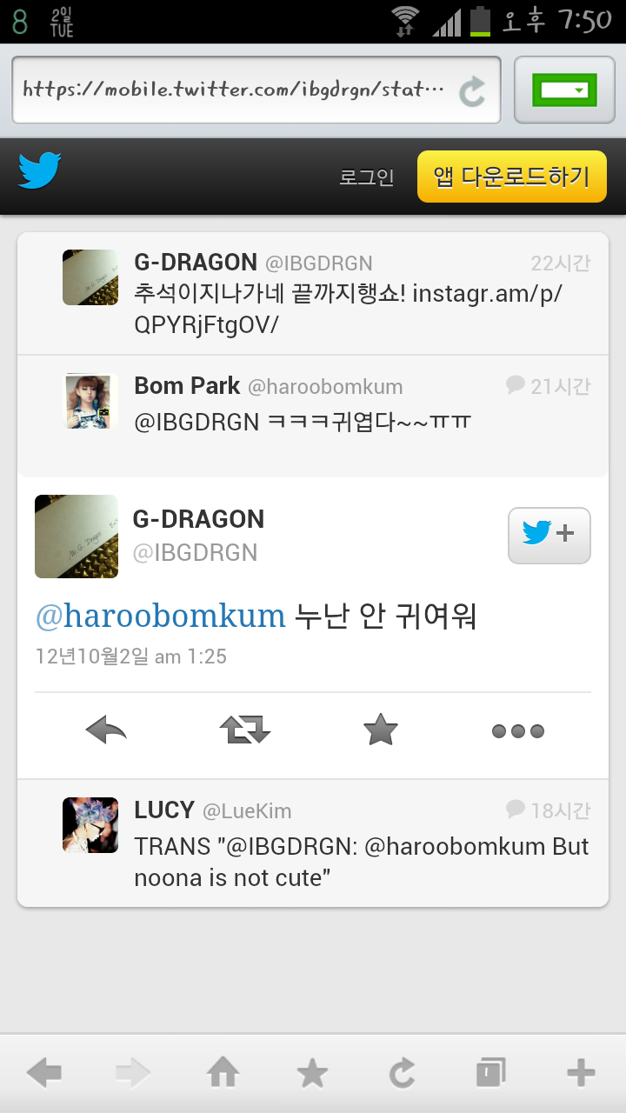The width and height of the screenshot is (626, 1113).
Task: Open the instagr.am link in the tweet
Action: point(348,309)
